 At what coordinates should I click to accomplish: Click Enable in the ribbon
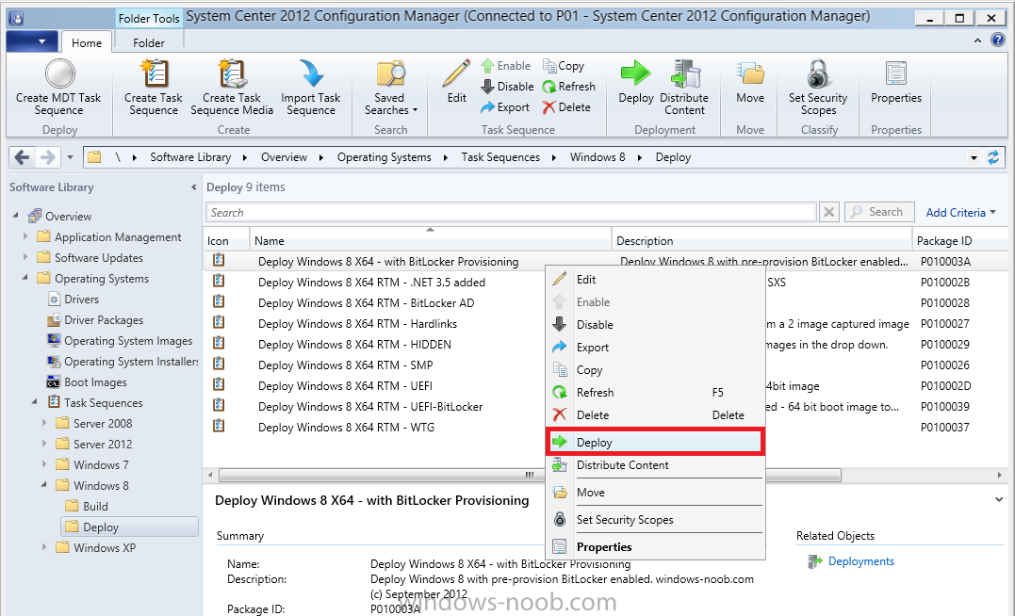(505, 66)
